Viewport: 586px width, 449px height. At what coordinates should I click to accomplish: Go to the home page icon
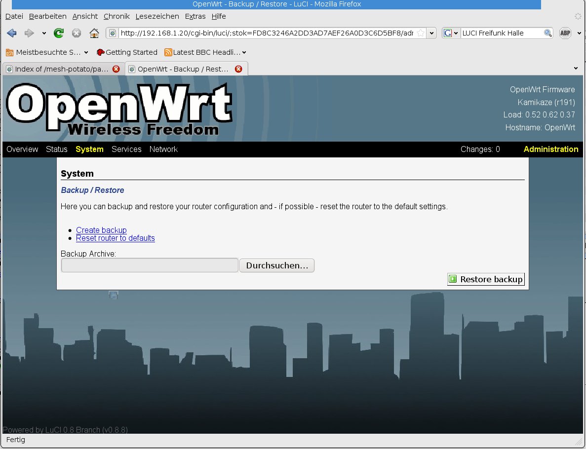[94, 33]
